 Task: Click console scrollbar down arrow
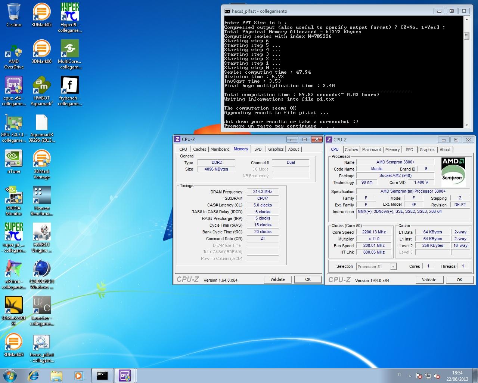[x=466, y=125]
